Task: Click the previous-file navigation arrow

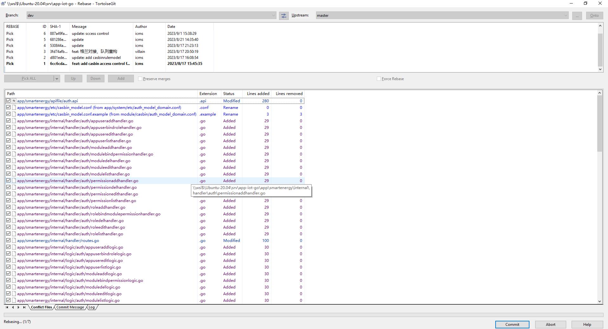Action: click(13, 307)
